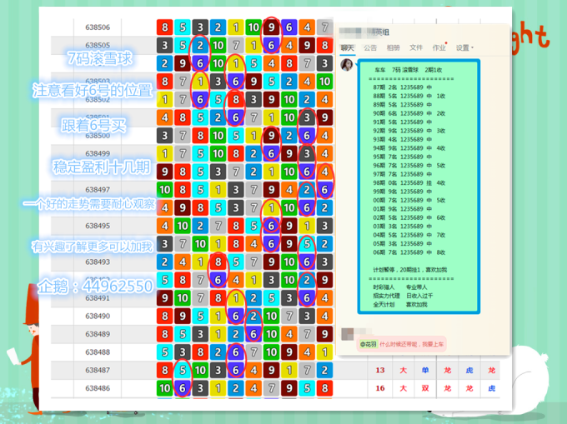The image size is (567, 424).
Task: Click the cyan 5 ball in row 638488
Action: tap(164, 352)
